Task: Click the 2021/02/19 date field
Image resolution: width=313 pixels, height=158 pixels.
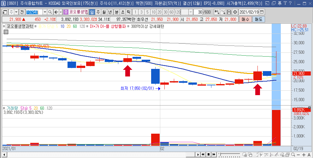Action: coord(249,12)
